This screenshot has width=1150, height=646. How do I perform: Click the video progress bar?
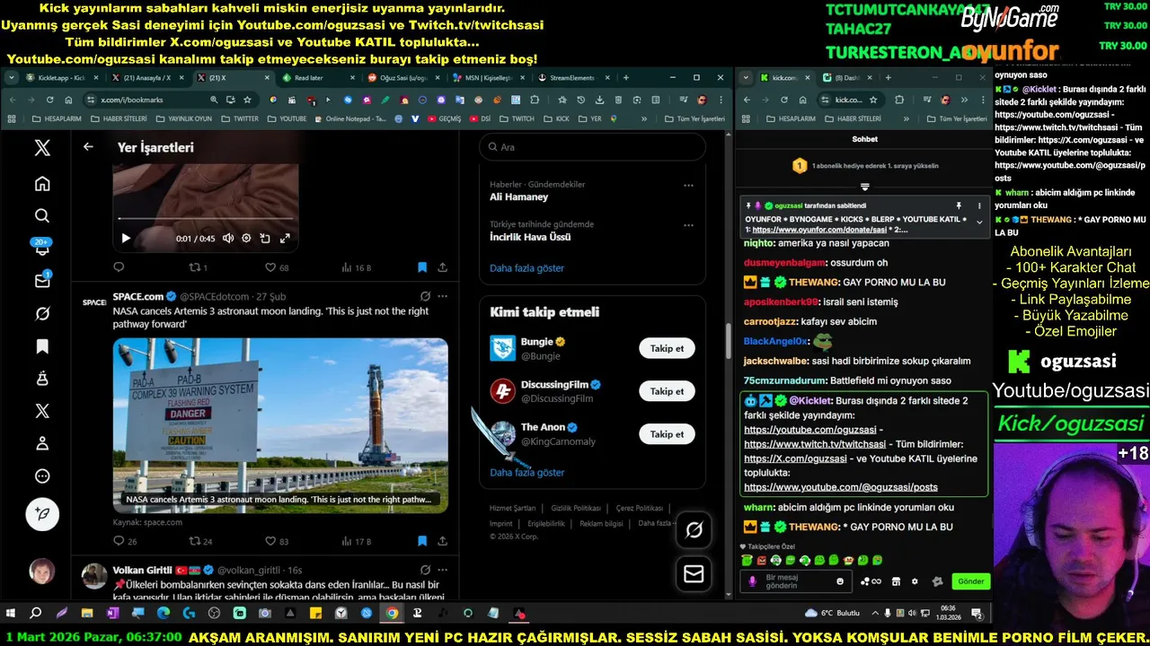(206, 219)
